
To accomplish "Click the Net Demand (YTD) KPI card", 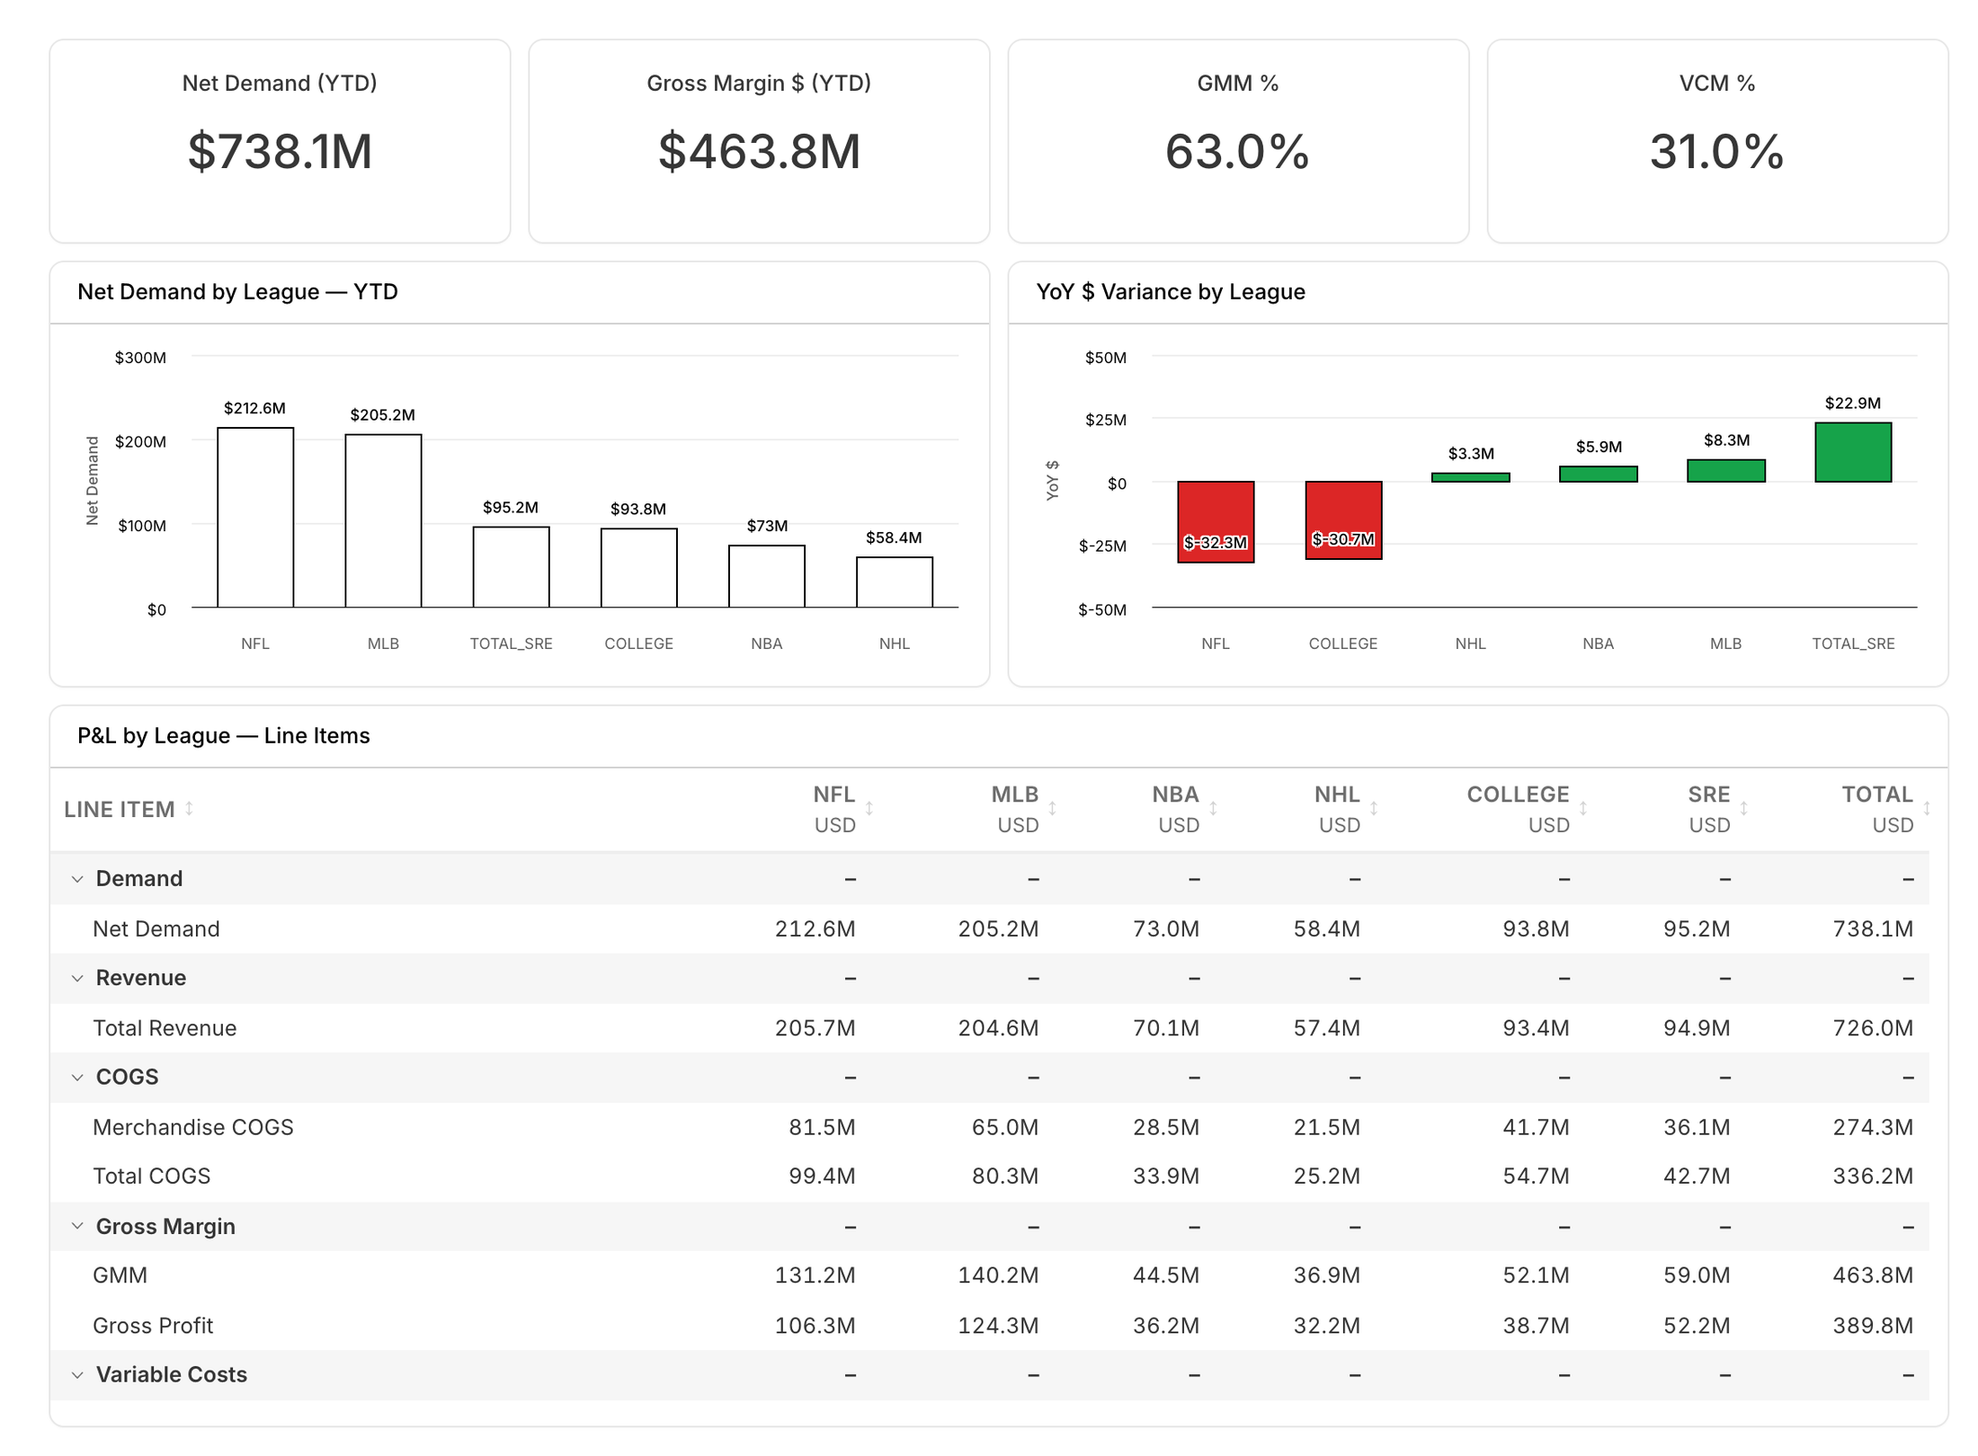I will pos(280,141).
